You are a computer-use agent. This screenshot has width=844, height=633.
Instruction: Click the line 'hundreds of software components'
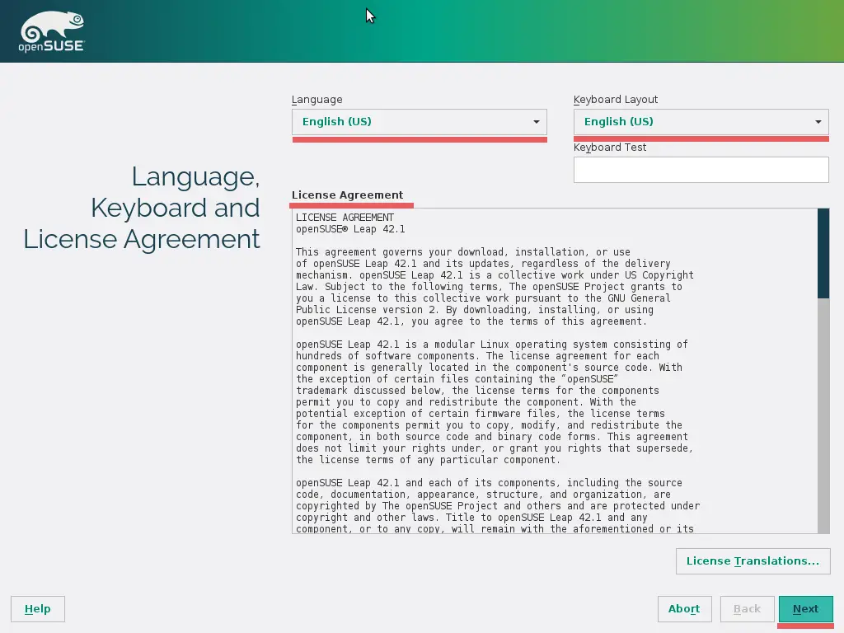[477, 356]
